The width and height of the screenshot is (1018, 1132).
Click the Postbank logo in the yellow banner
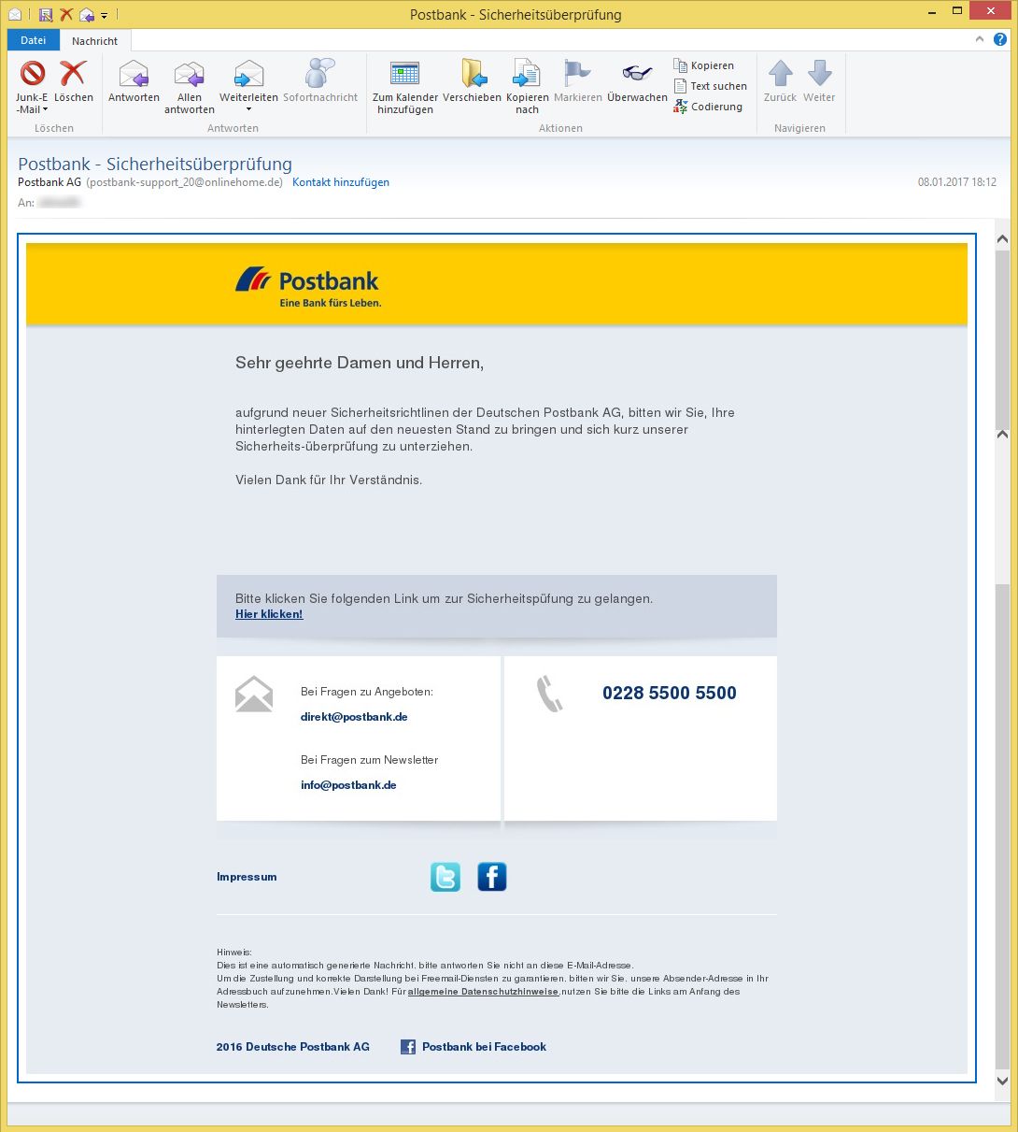307,287
